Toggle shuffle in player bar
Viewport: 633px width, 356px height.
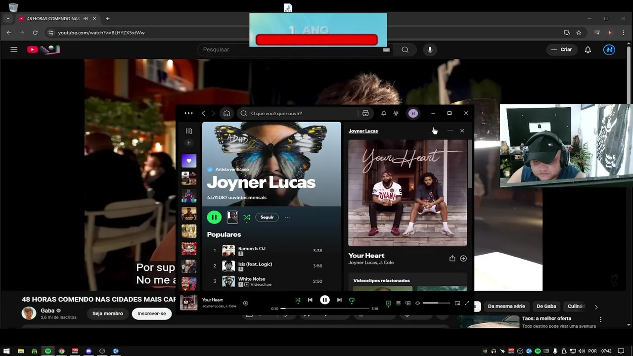298,300
